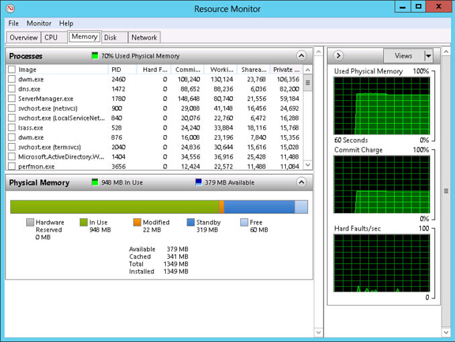This screenshot has height=342, width=455.
Task: Click the '1349 MB' Installed memory value
Action: click(x=176, y=271)
